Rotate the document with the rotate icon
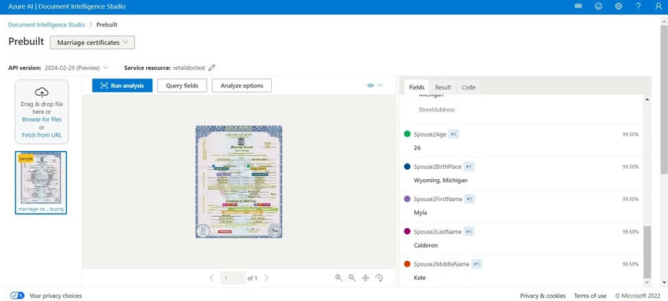Viewport: 668px width, 301px height. point(379,277)
